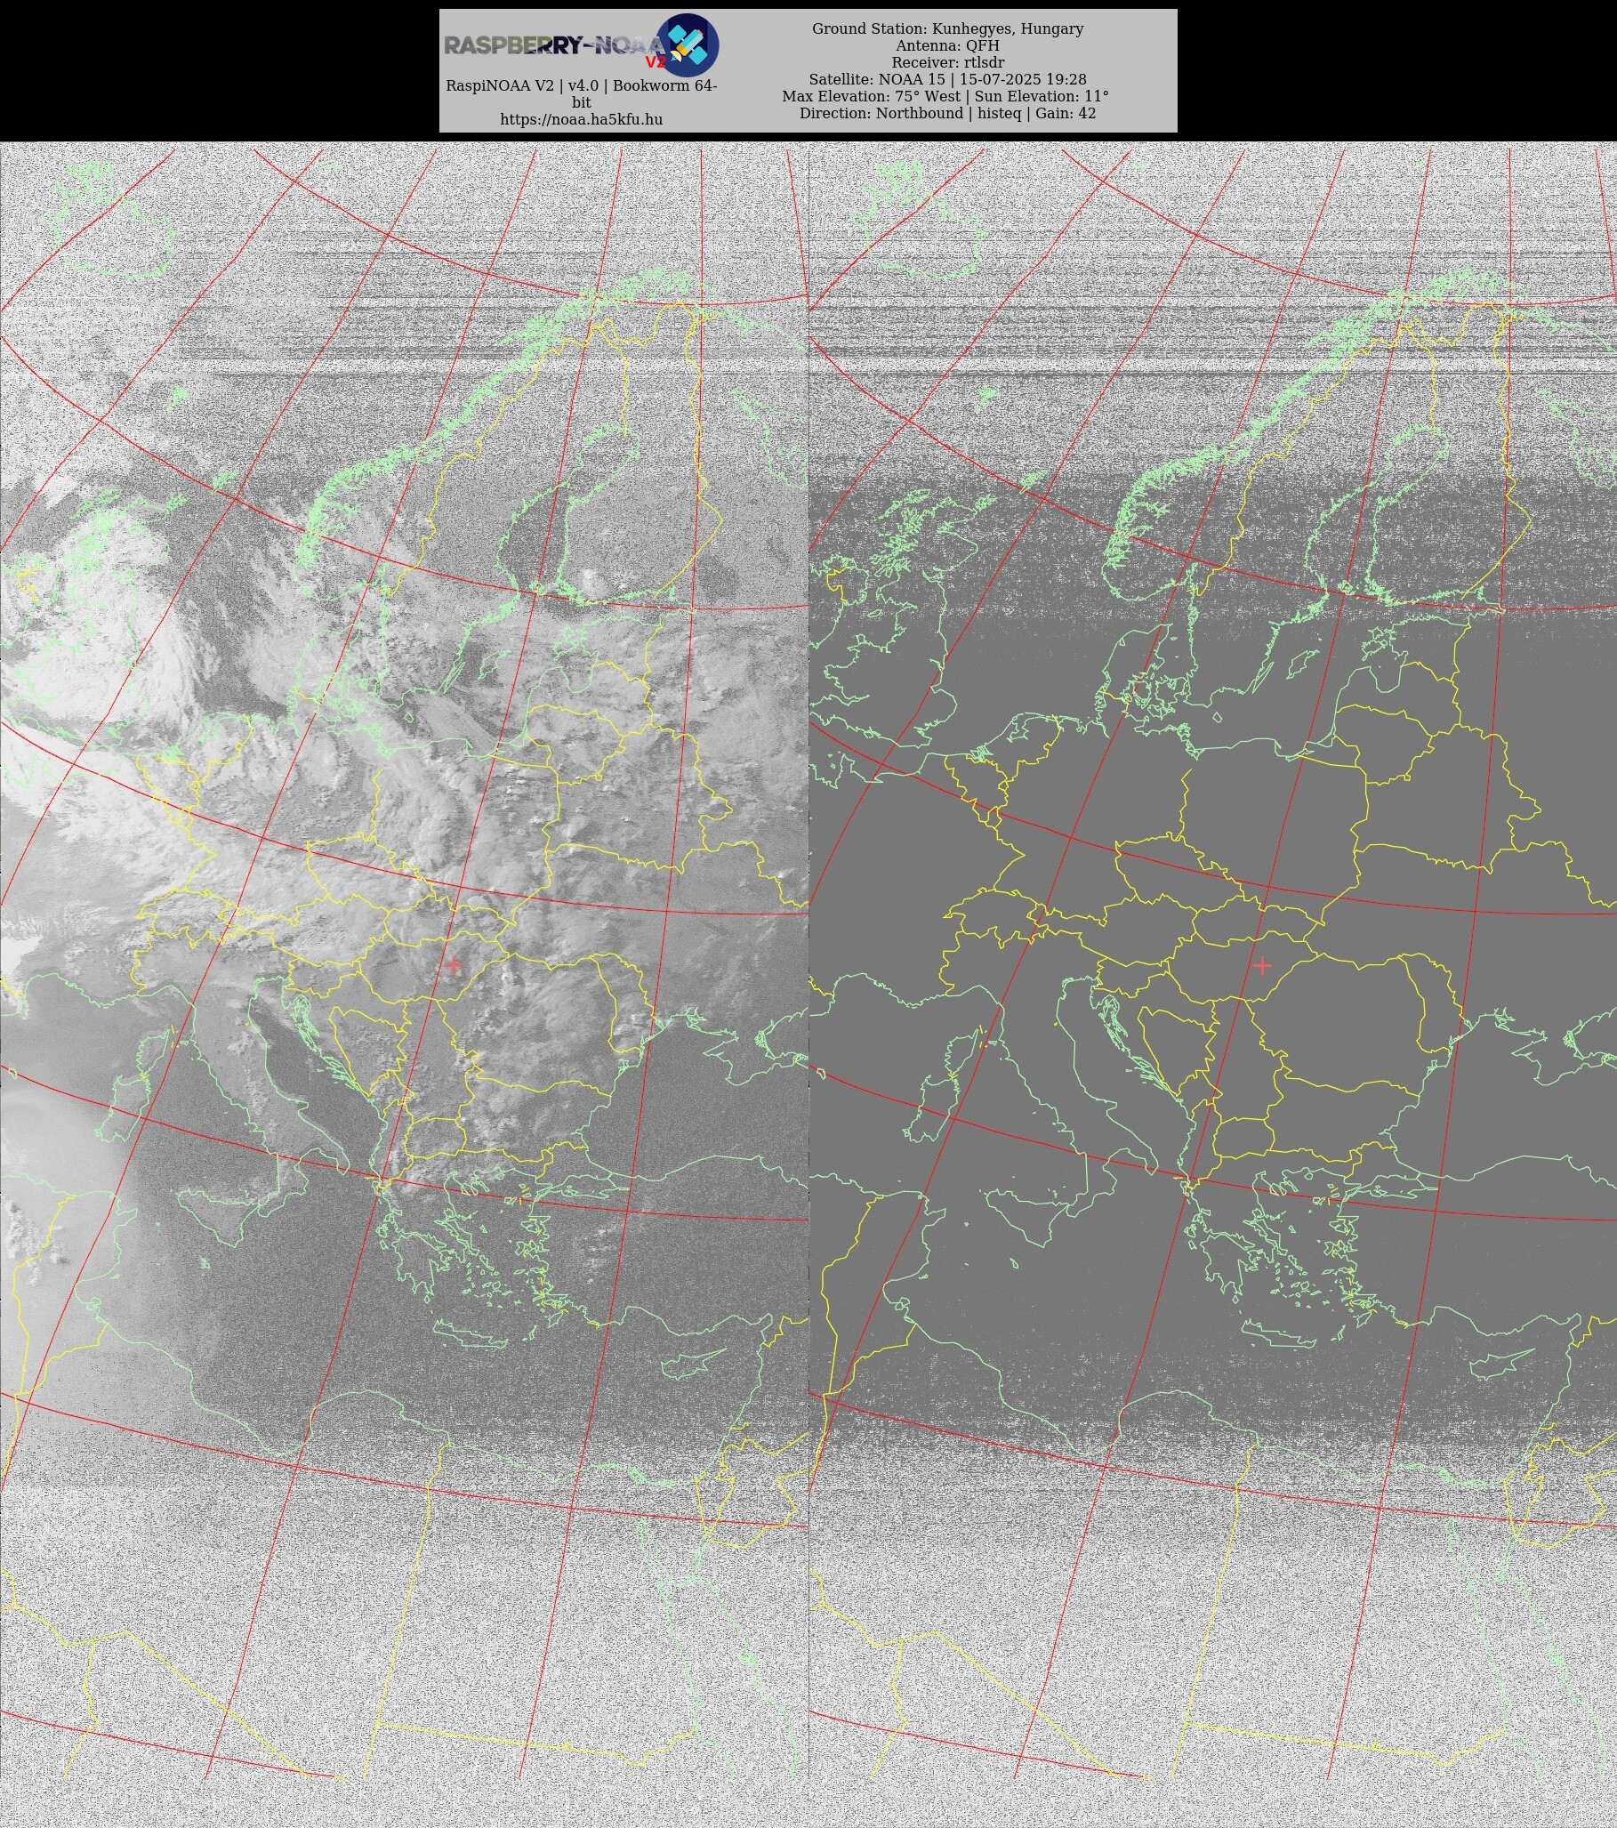Click the https://noaa.ha5kfu.hu URL text

582,120
